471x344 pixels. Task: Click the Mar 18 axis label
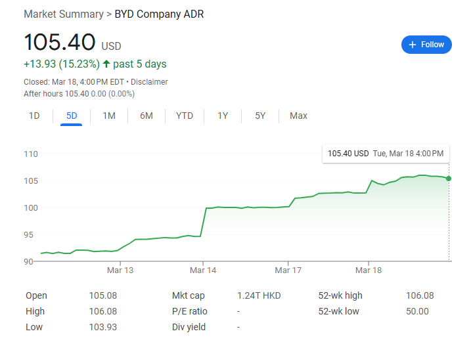(x=369, y=270)
